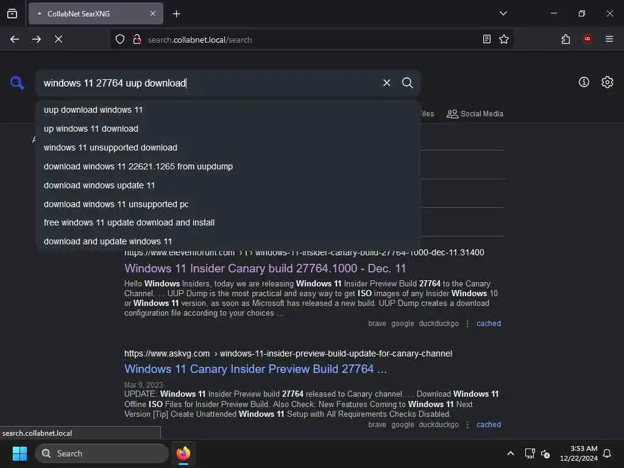
Task: Open a new browser tab
Action: coord(176,14)
